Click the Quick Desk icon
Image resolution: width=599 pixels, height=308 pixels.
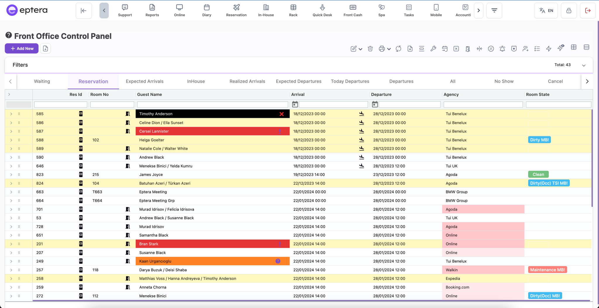[322, 10]
